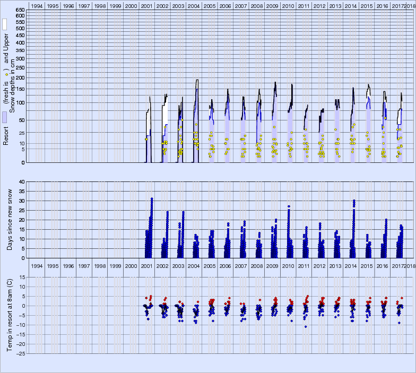Click 1998 on the year axis above temperature chart
The height and width of the screenshot is (373, 416).
coord(100,265)
